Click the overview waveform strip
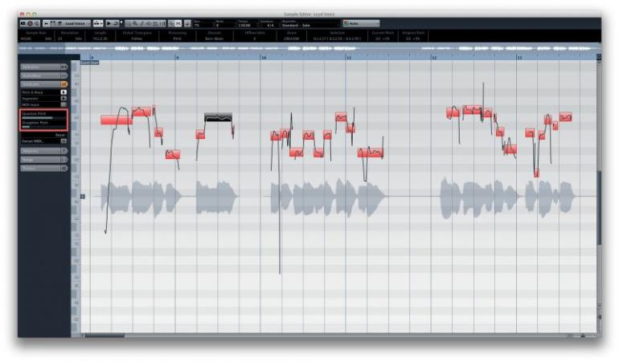This screenshot has height=362, width=619. [x=309, y=48]
